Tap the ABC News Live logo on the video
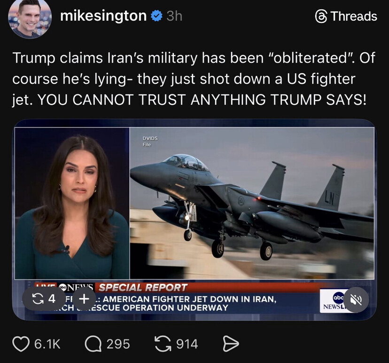 (334, 300)
